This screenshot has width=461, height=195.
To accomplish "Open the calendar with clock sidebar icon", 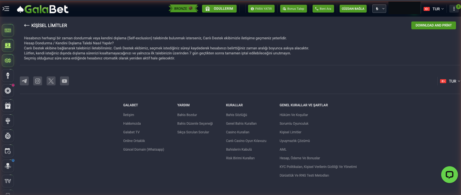I will tap(8, 151).
